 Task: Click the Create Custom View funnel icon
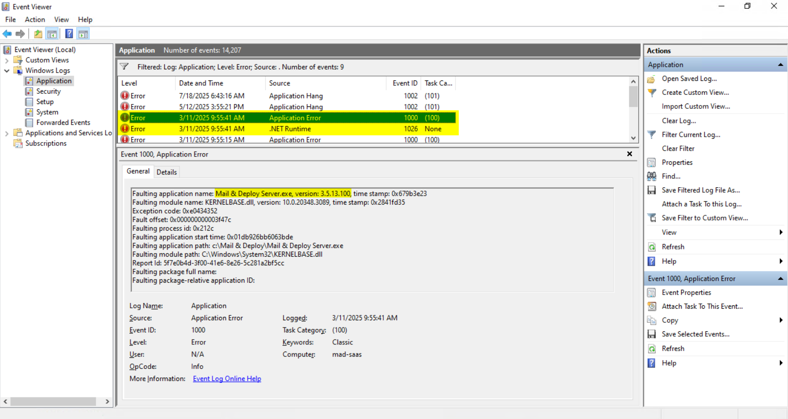[651, 92]
